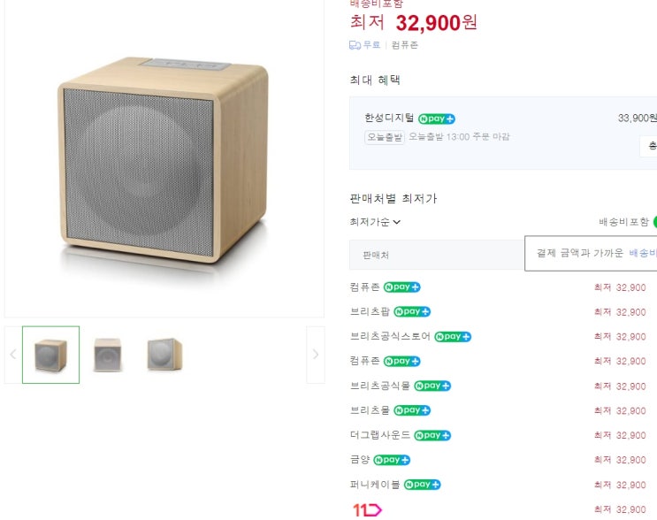The width and height of the screenshot is (657, 520).
Task: Open the 브리츠공식몰 seller link
Action: (x=380, y=386)
